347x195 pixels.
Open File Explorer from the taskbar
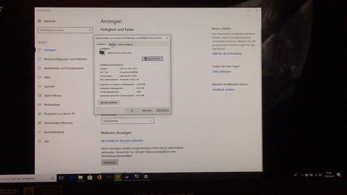80,177
